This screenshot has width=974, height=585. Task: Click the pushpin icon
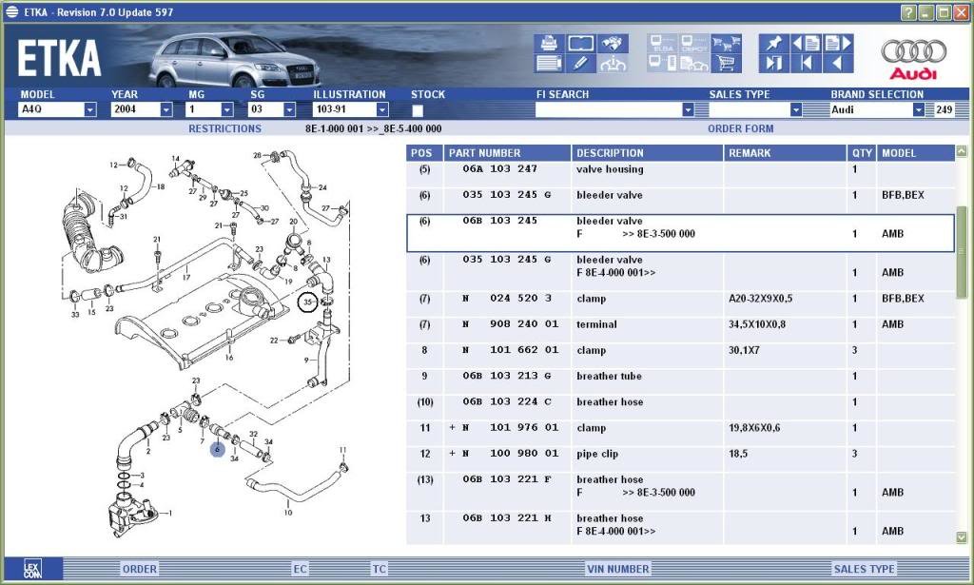[773, 43]
